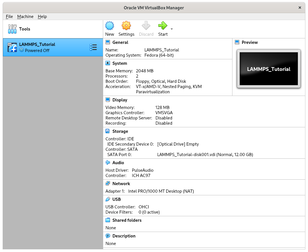Click the Preview heading
This screenshot has width=308, height=252.
[x=250, y=42]
